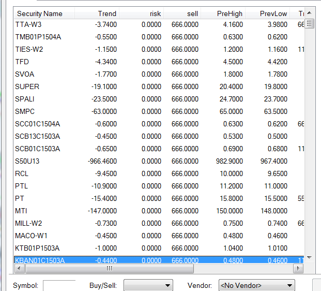This screenshot has width=321, height=291.
Task: Click the vertical scrollbar down arrow
Action: pos(309,257)
